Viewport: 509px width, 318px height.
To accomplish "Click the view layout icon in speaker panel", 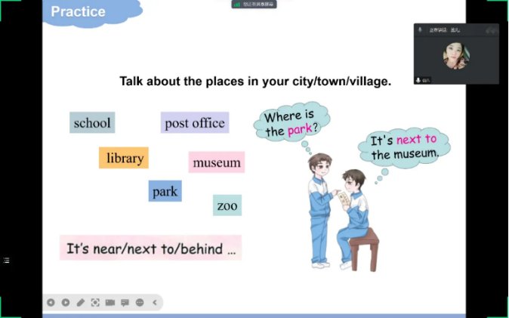I will click(491, 30).
